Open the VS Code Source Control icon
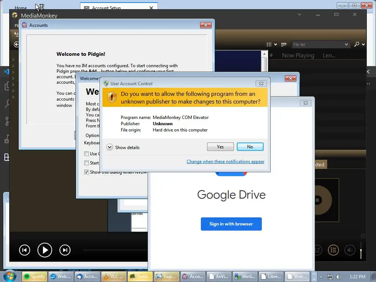The height and width of the screenshot is (282, 376). [7, 121]
